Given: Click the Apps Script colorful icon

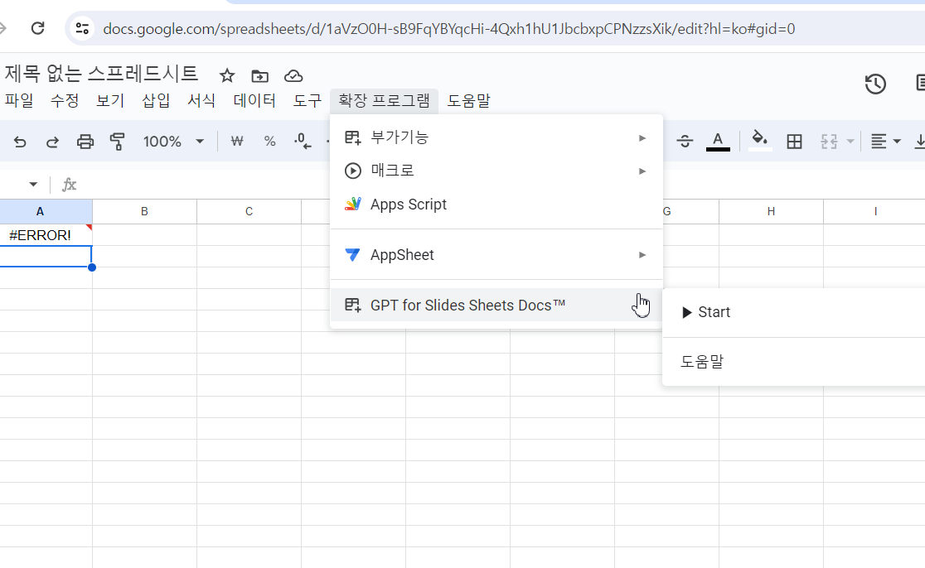Looking at the screenshot, I should [x=353, y=204].
